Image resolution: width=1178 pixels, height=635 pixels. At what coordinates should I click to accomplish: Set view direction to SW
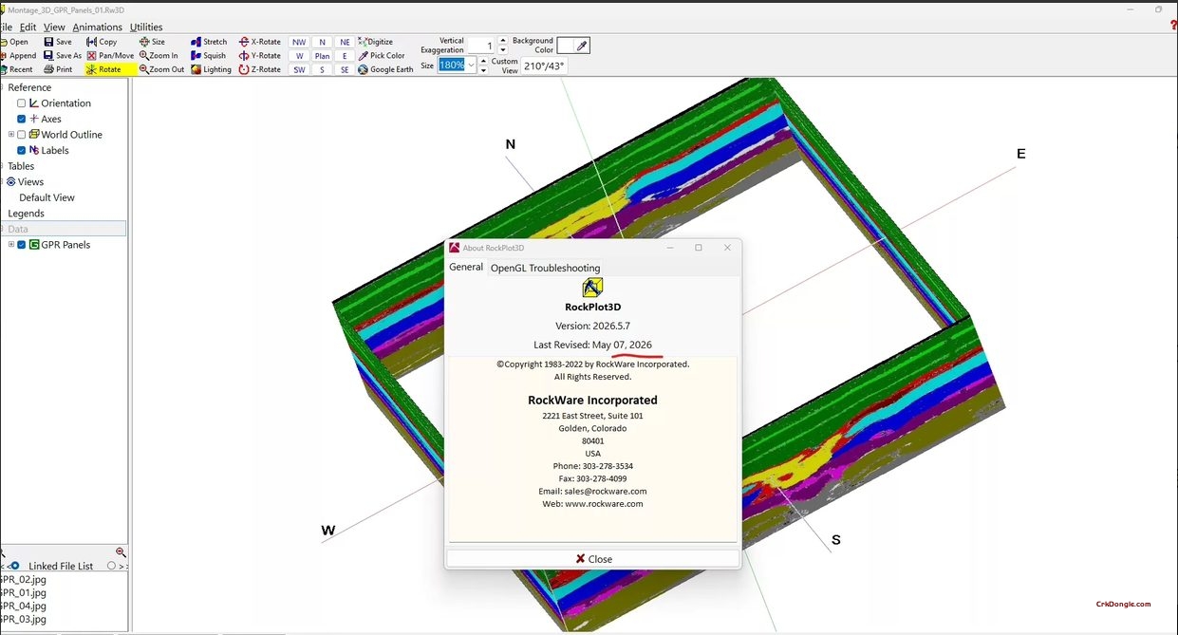(x=300, y=69)
